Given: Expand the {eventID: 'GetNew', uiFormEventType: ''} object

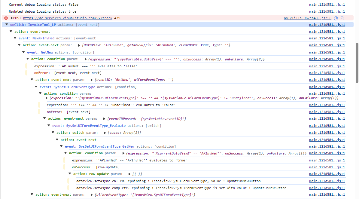Looking at the screenshot, I should point(92,80).
